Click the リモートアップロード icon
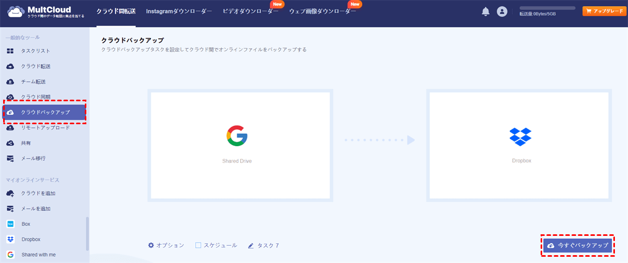This screenshot has height=263, width=628. click(x=10, y=127)
